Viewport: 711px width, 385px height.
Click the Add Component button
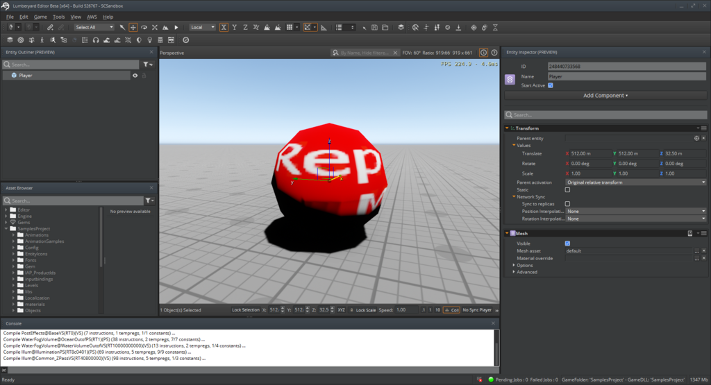(605, 96)
